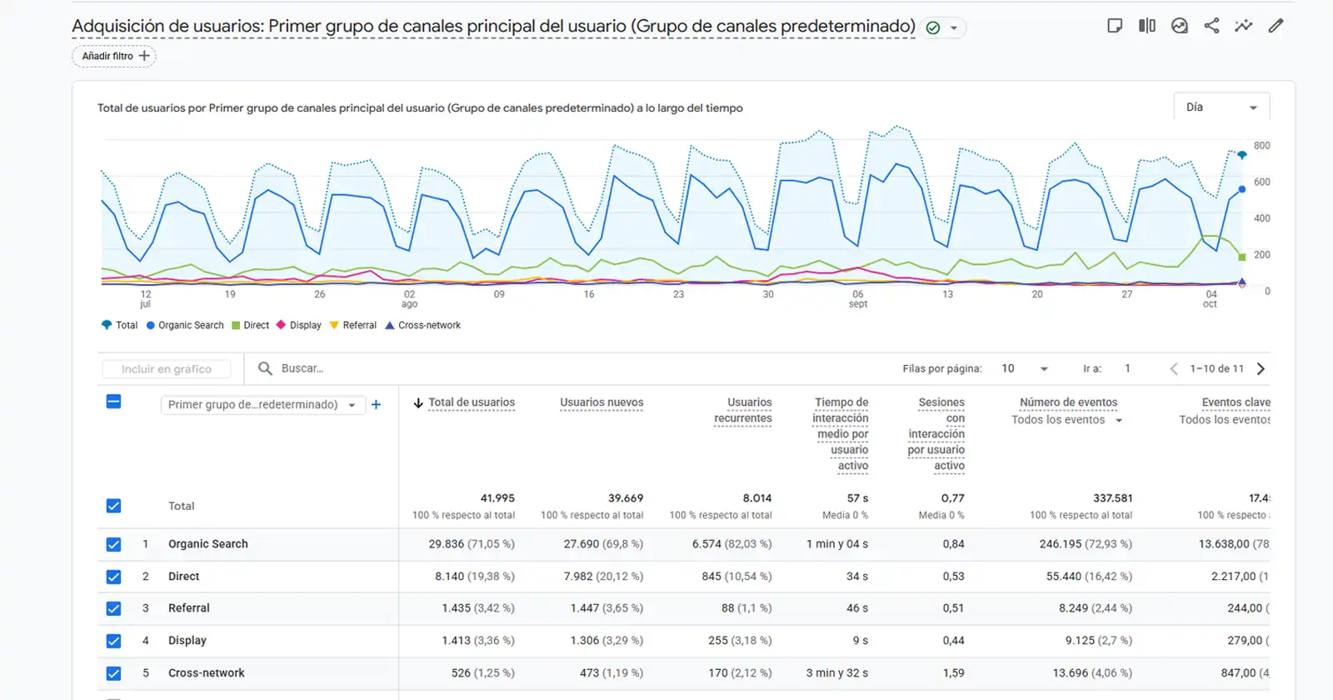Sort by Usuarios recurrentes column header
Image resolution: width=1333 pixels, height=700 pixels.
(x=743, y=410)
